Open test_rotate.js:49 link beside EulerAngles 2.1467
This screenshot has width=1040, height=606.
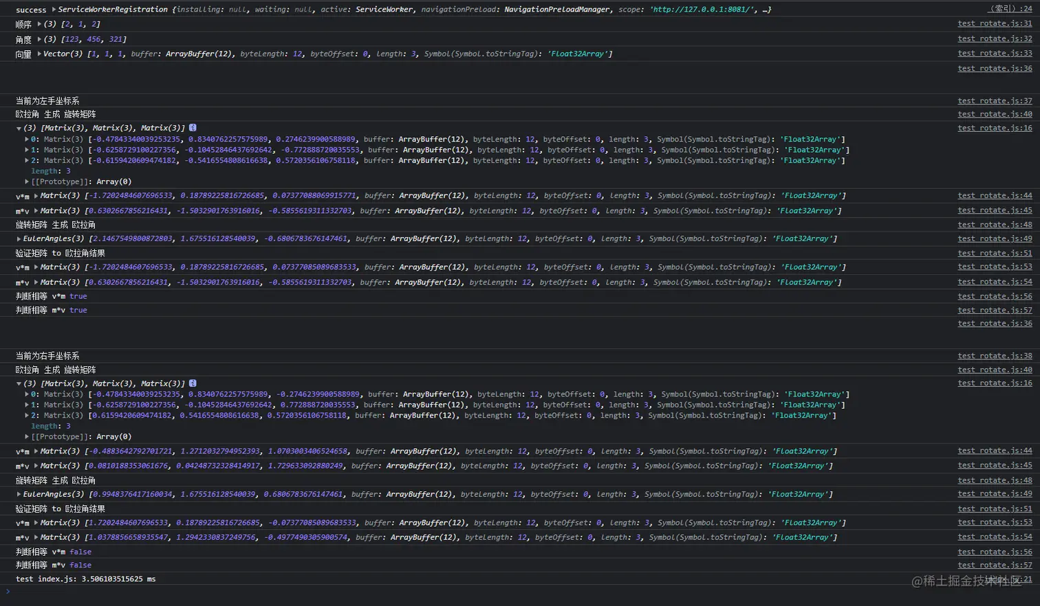995,238
